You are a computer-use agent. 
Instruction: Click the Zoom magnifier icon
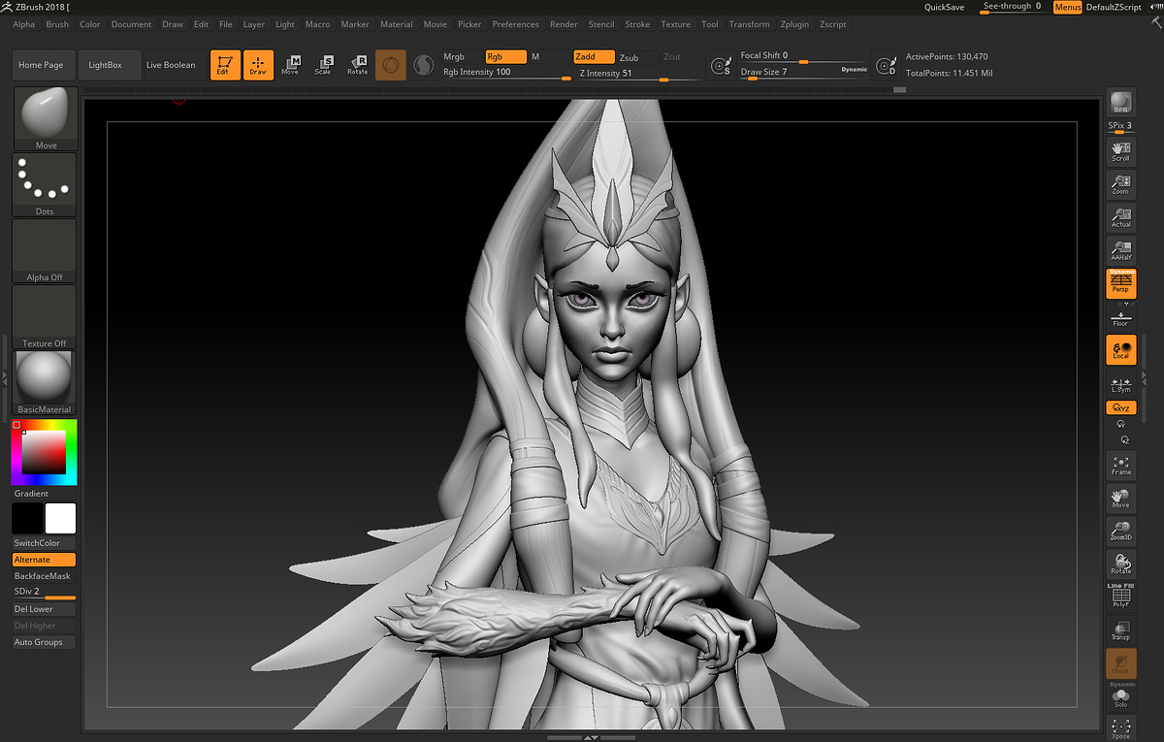pos(1121,184)
